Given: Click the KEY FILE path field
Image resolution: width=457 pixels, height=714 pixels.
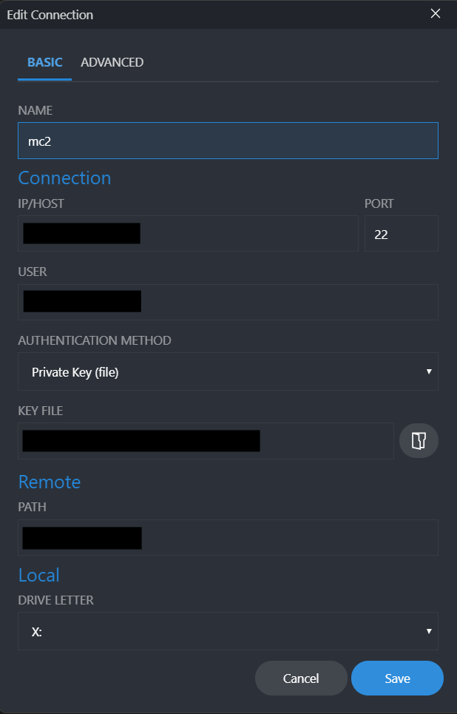Looking at the screenshot, I should click(206, 440).
